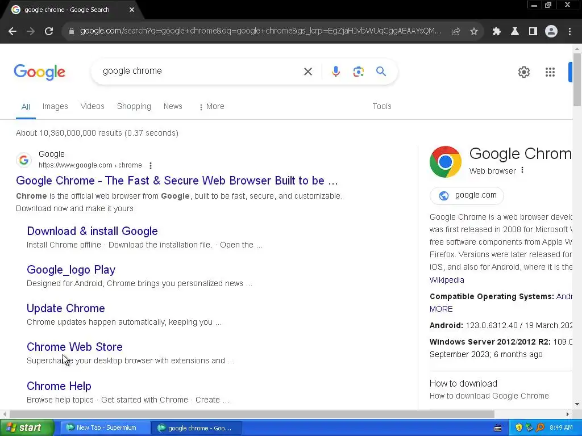The height and width of the screenshot is (436, 582).
Task: Click the security shield tray icon
Action: point(519,428)
